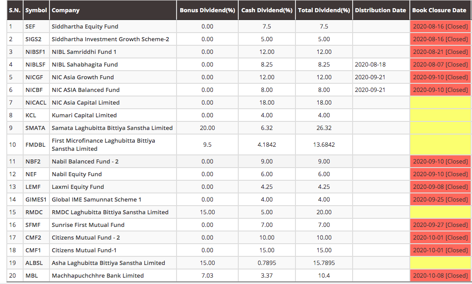
Task: Click the Distribution Date column header
Action: [380, 10]
